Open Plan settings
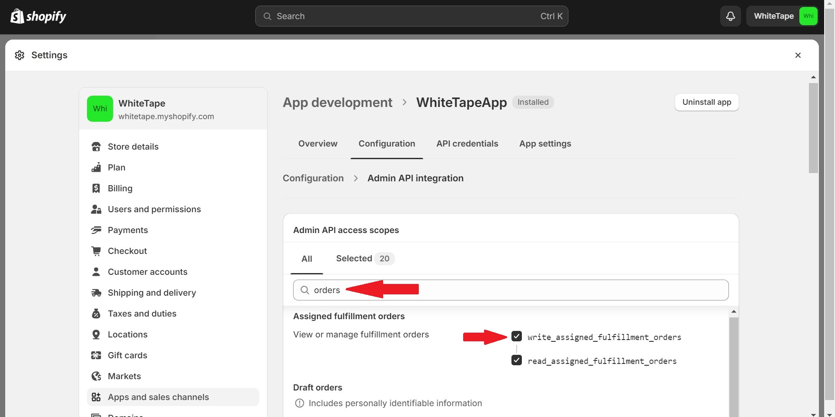 173,167
